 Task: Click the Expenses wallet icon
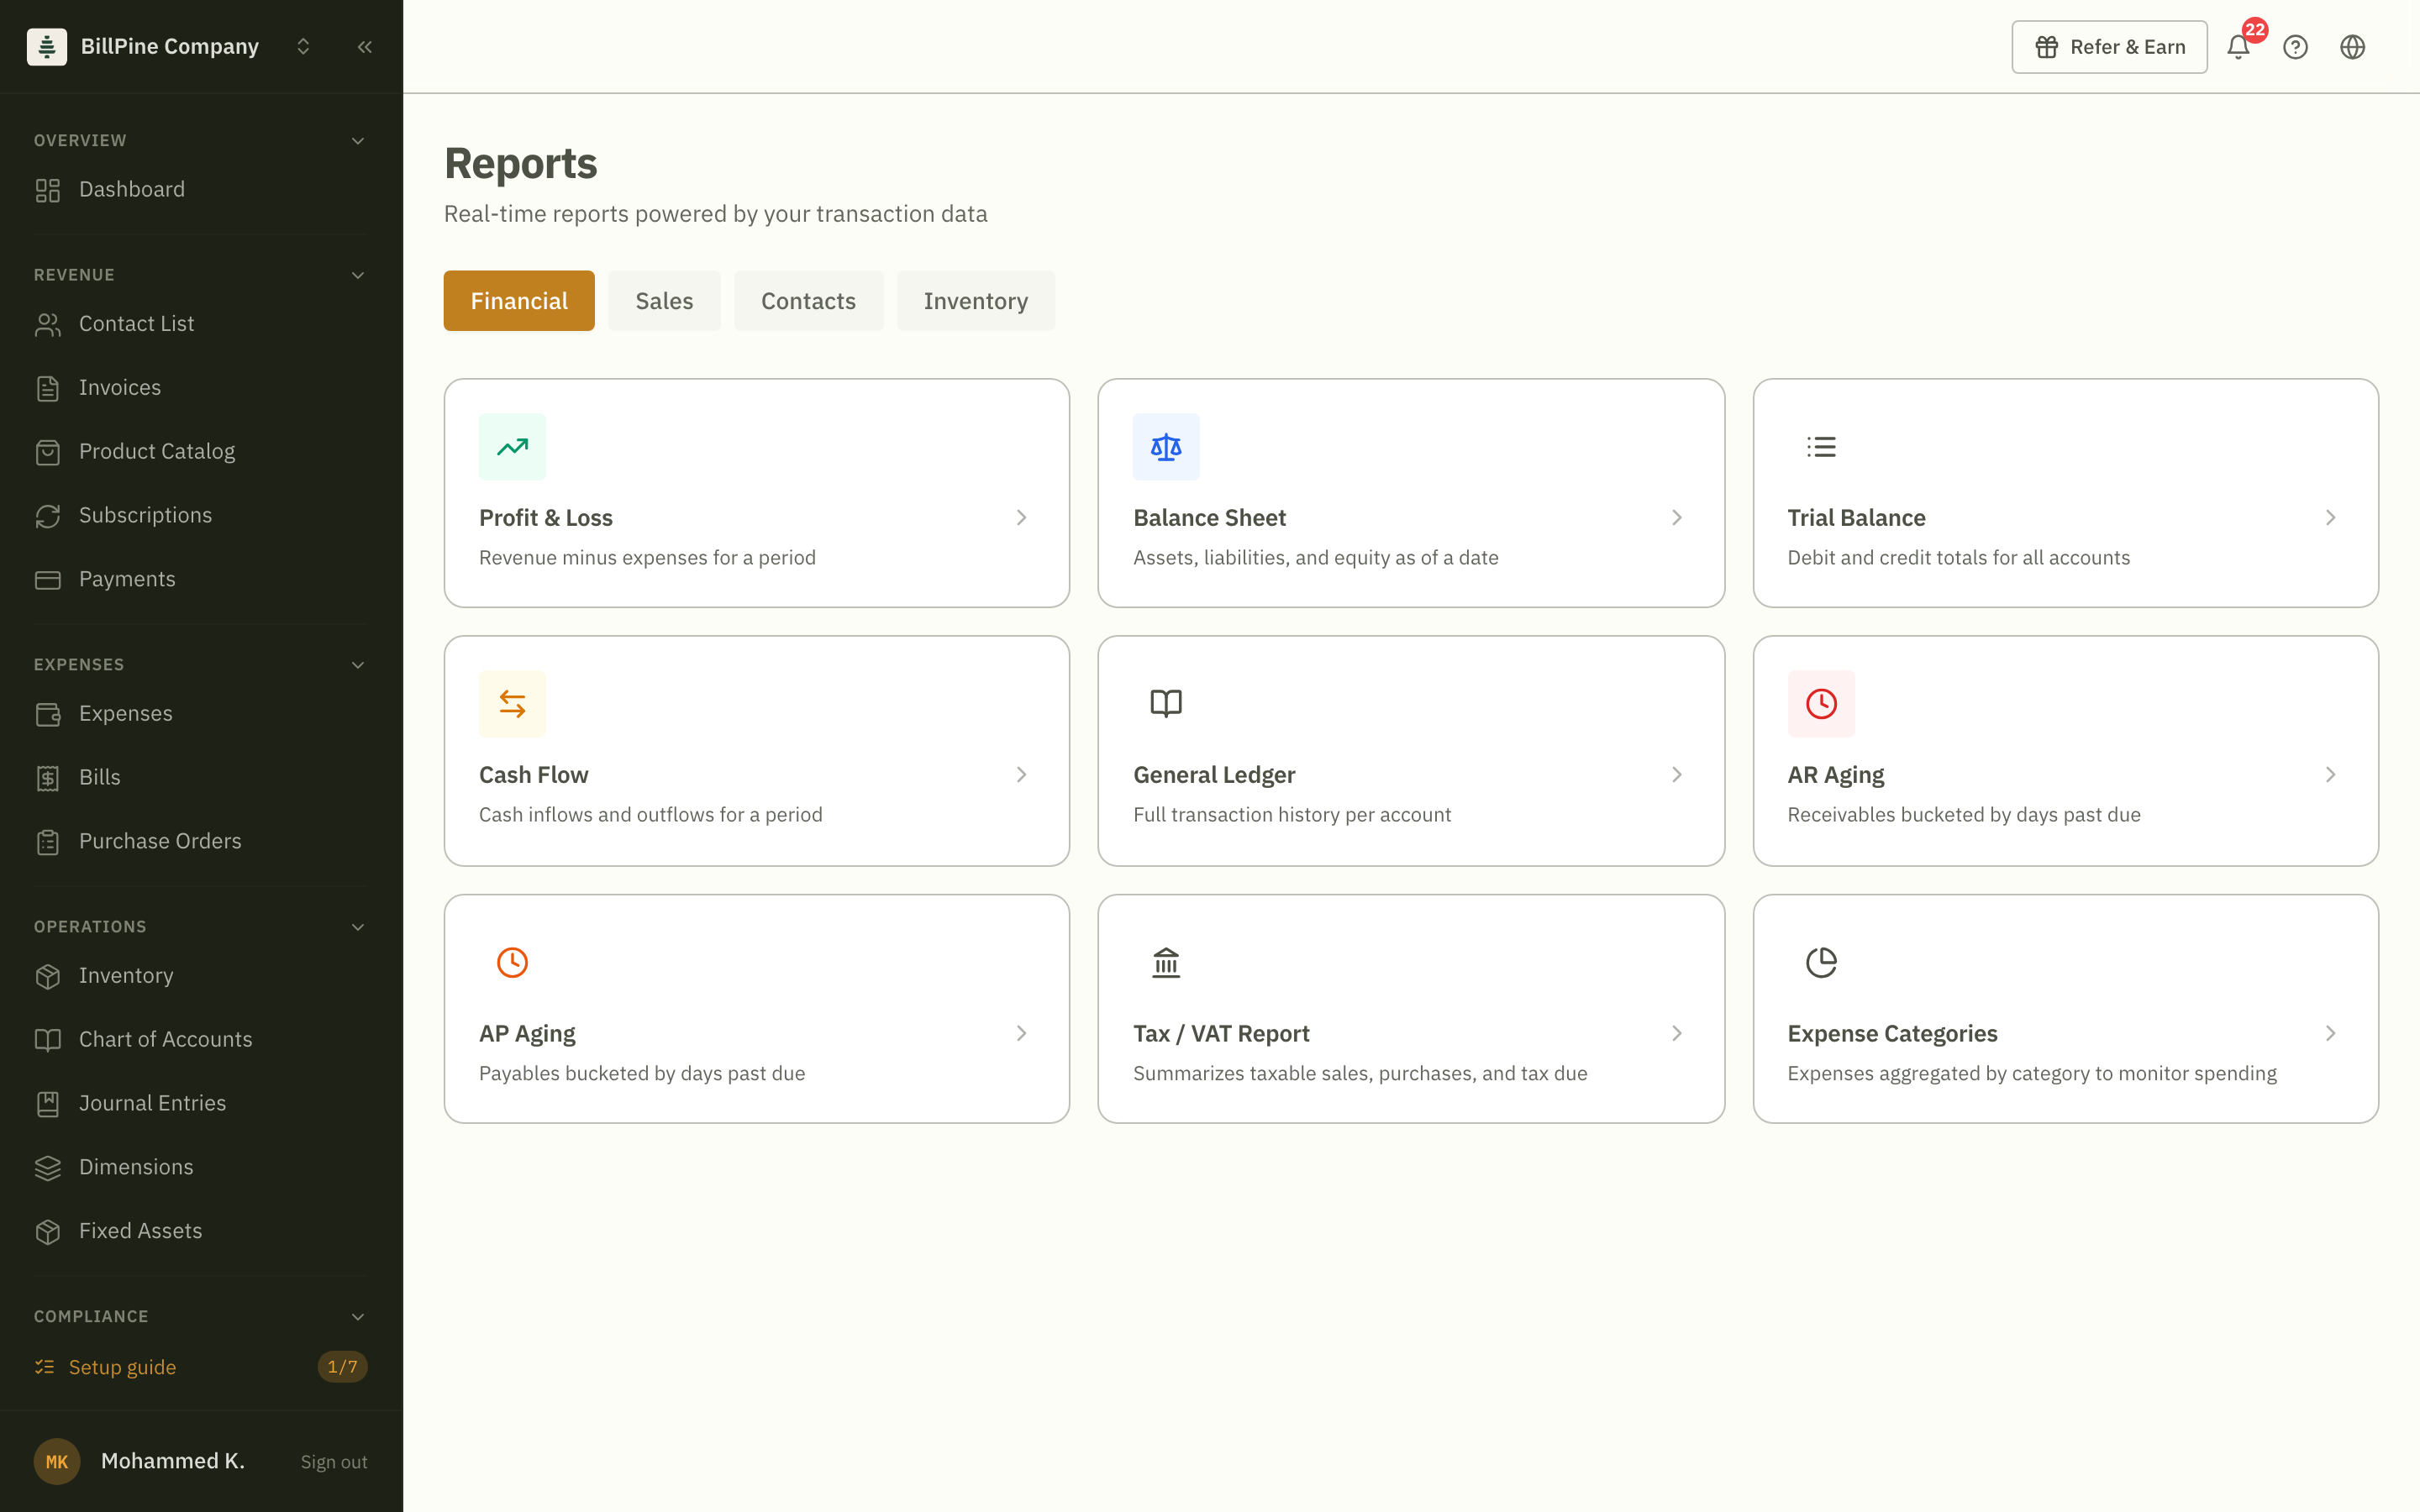pyautogui.click(x=48, y=714)
